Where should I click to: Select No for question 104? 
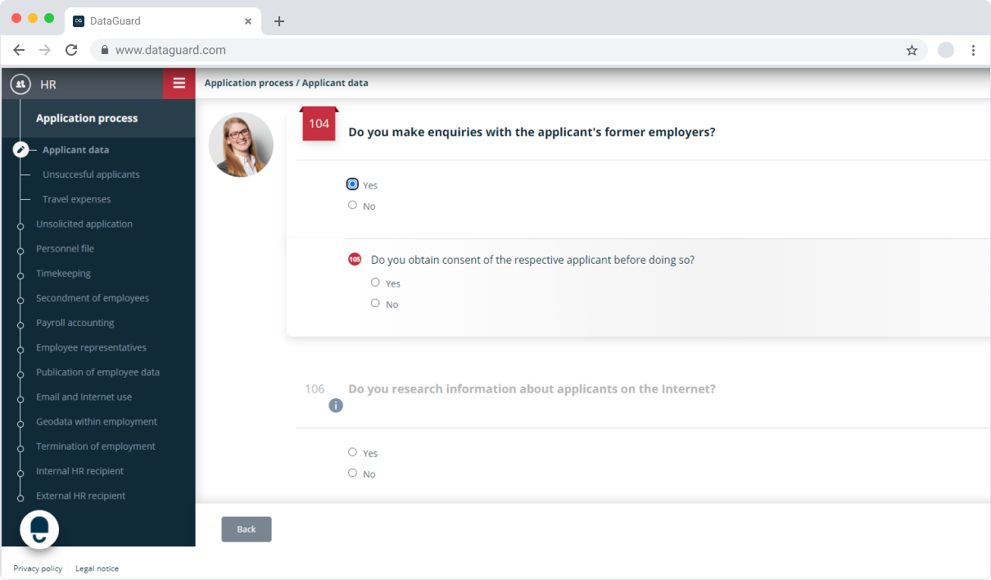352,205
